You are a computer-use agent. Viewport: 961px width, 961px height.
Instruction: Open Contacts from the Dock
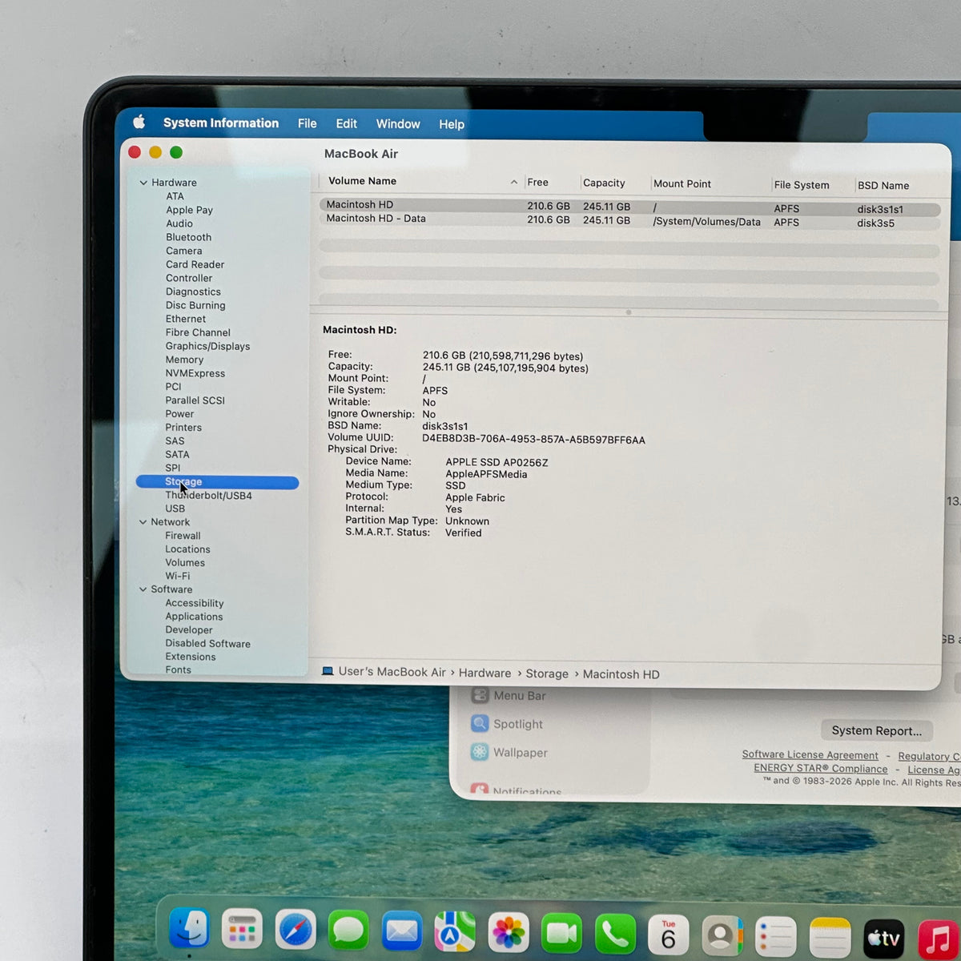click(722, 935)
